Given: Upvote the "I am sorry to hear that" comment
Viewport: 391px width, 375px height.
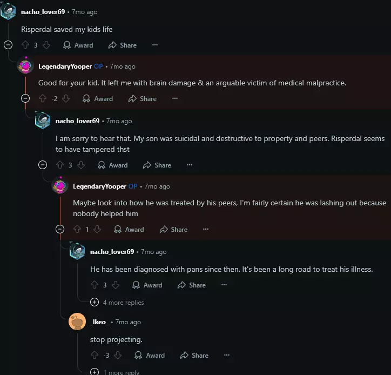Looking at the screenshot, I should click(x=60, y=165).
